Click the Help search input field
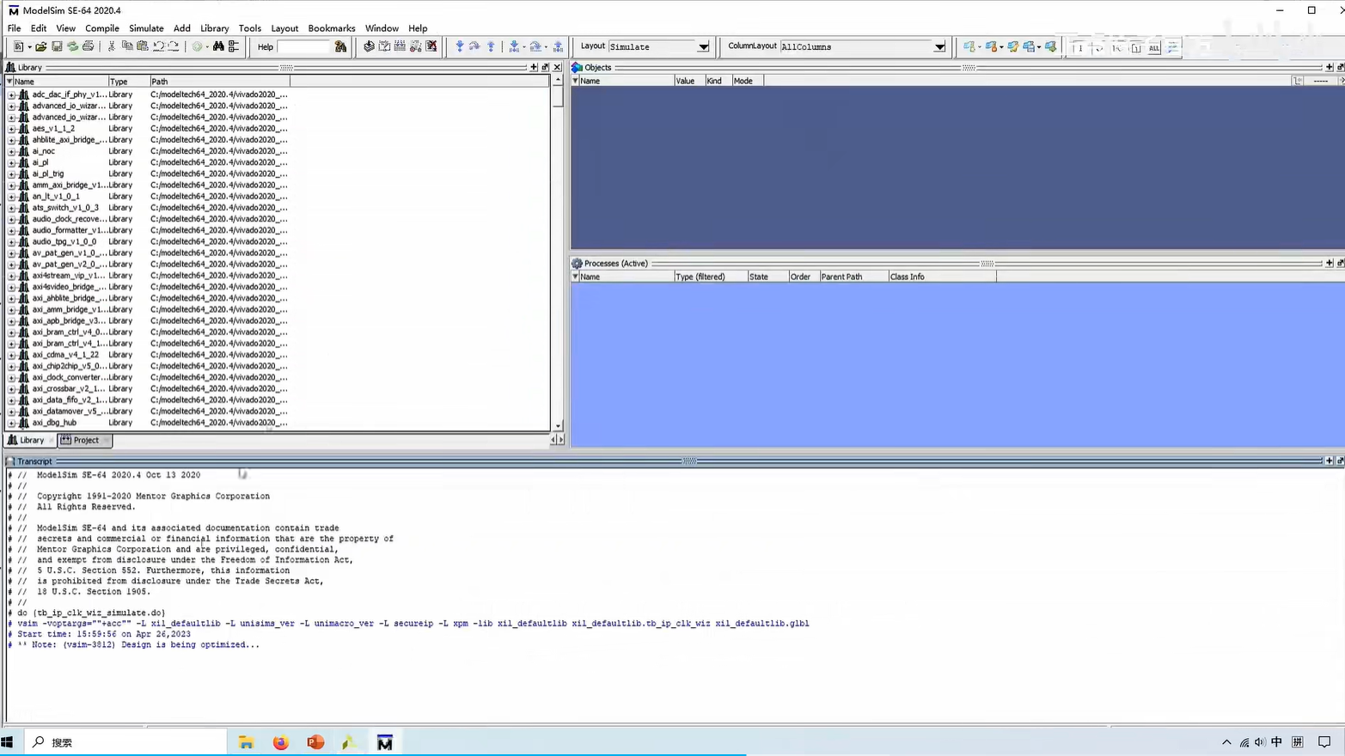Image resolution: width=1345 pixels, height=756 pixels. tap(304, 46)
